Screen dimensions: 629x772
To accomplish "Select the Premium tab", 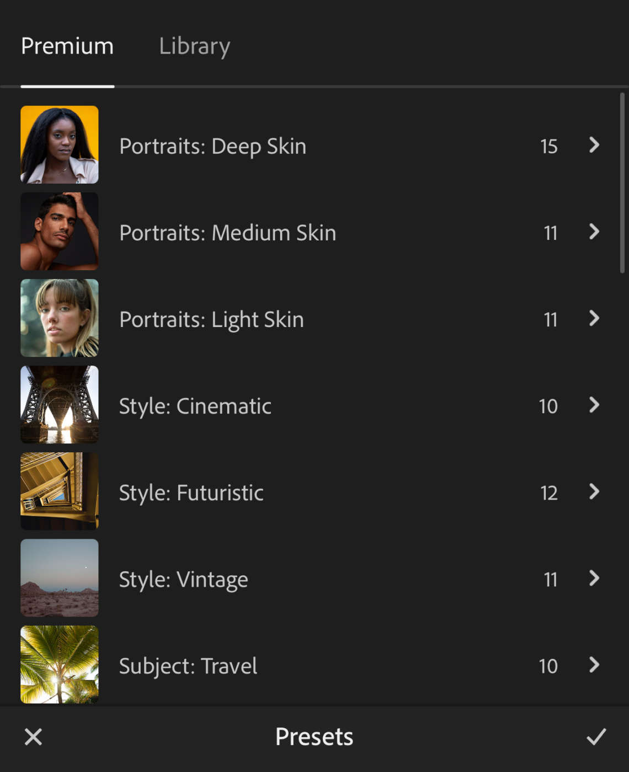I will 67,46.
